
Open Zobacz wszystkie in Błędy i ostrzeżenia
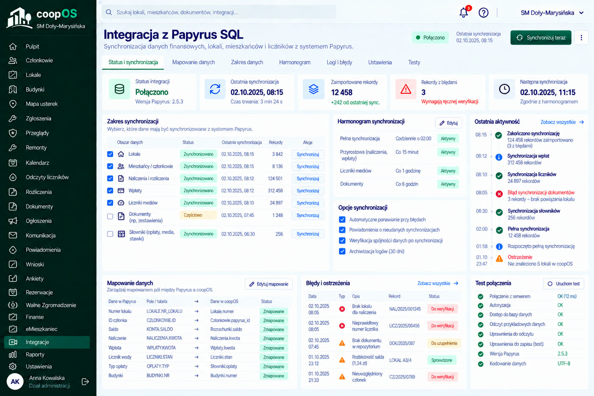point(438,284)
